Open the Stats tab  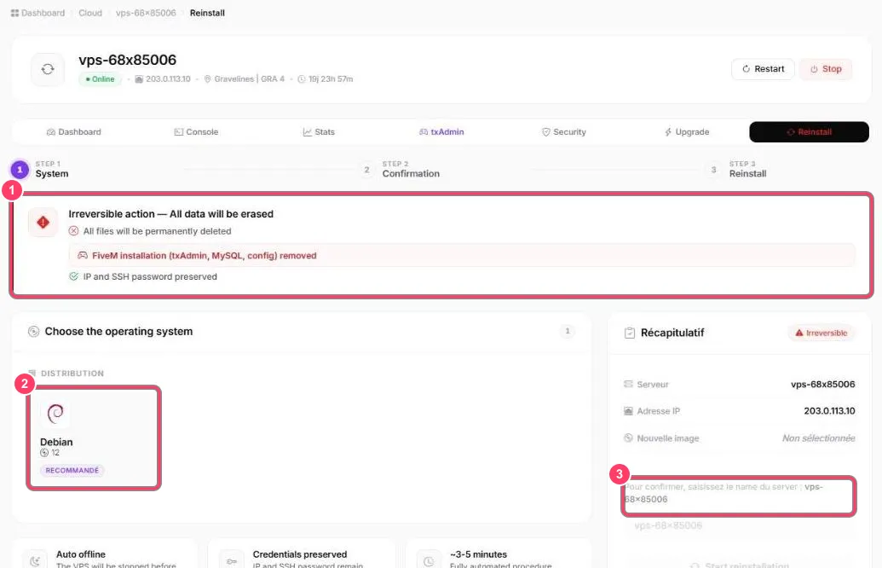pos(319,131)
